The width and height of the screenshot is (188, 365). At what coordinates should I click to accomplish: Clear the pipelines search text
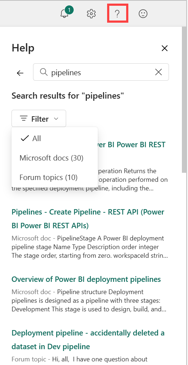click(x=159, y=72)
